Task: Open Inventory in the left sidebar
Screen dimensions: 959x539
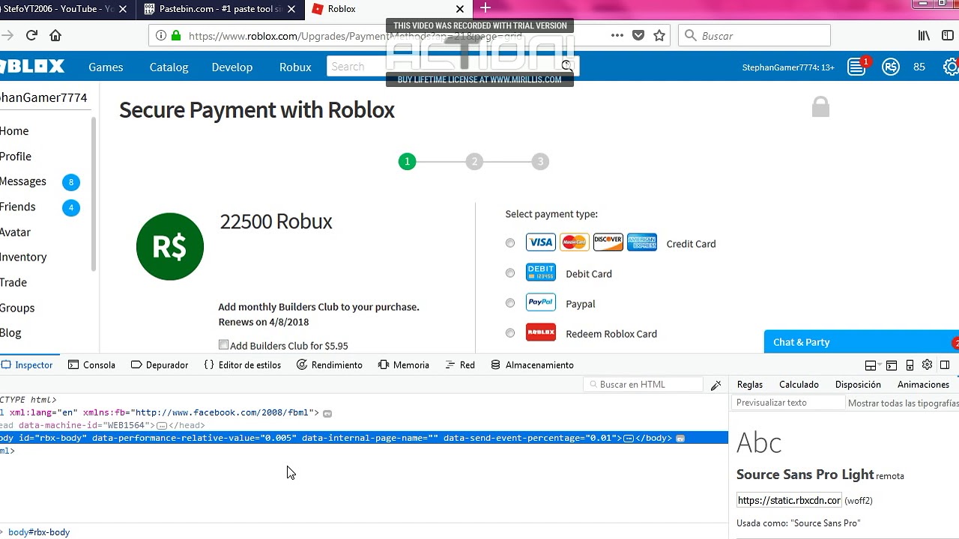Action: 23,257
